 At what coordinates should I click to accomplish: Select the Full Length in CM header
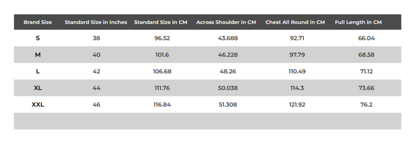pos(358,22)
